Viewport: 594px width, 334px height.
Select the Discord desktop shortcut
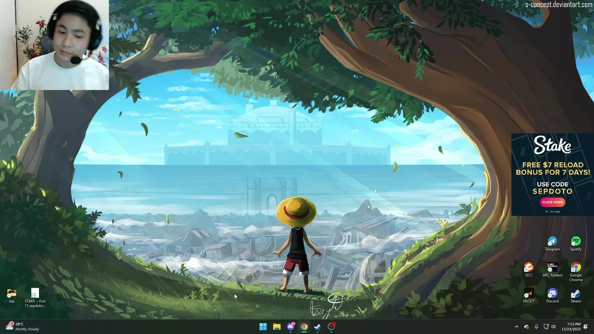552,295
